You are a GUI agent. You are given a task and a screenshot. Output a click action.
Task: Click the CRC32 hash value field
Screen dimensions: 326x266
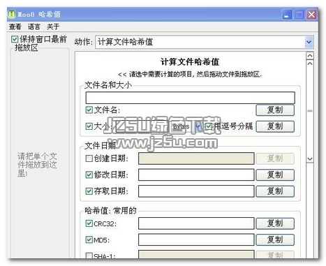196,223
